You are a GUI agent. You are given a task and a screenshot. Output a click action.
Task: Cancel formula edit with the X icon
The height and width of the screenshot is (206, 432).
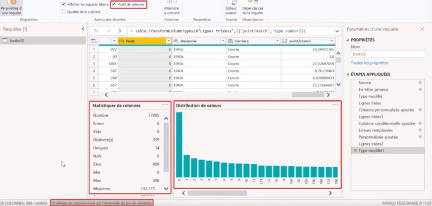[96, 31]
